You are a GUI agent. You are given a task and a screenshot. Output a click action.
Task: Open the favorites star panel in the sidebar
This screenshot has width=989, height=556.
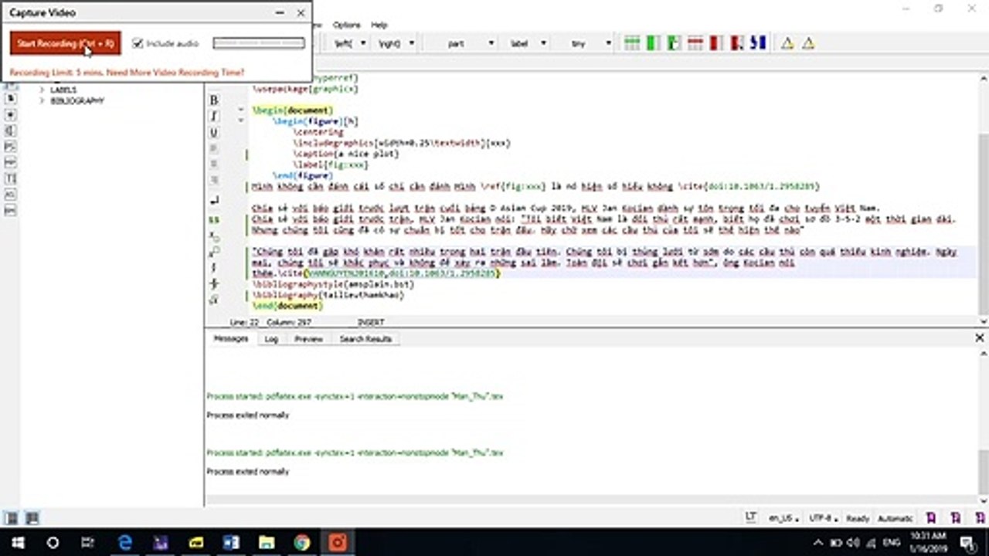10,114
